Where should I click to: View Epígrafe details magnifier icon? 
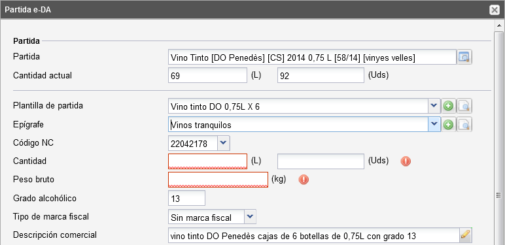pos(464,125)
